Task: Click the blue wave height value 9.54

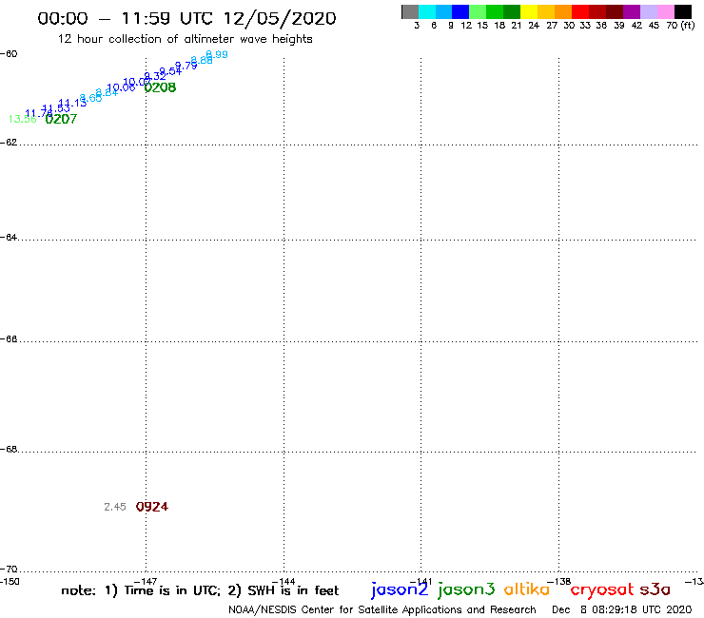Action: (170, 71)
